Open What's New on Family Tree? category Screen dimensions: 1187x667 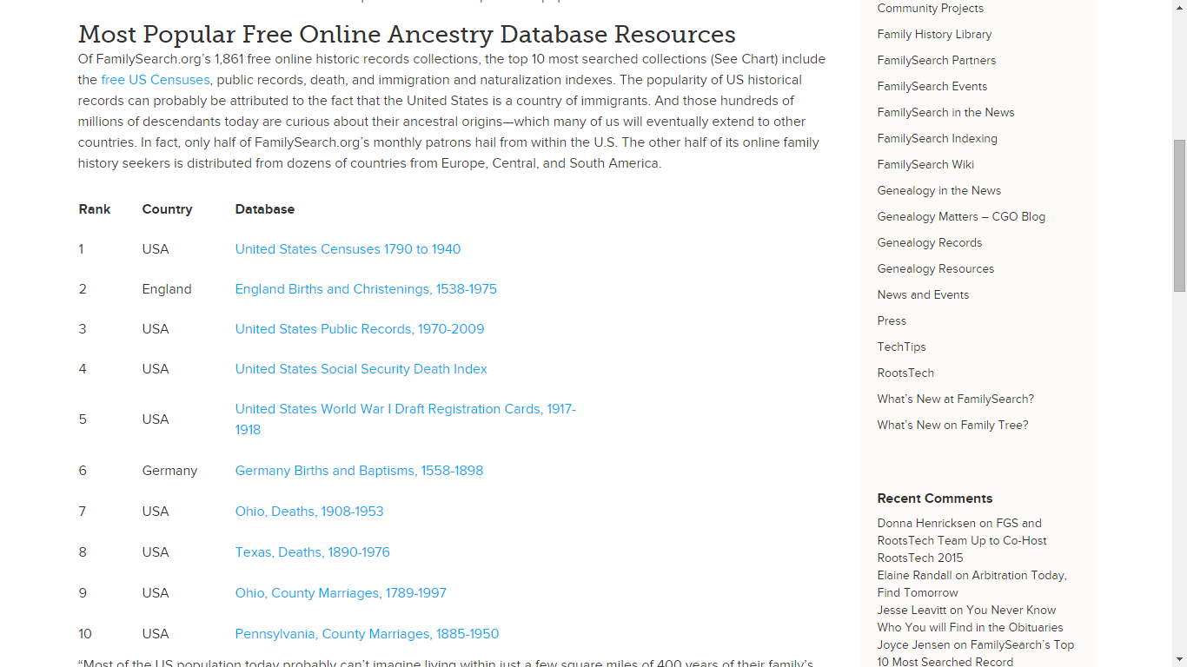tap(952, 426)
